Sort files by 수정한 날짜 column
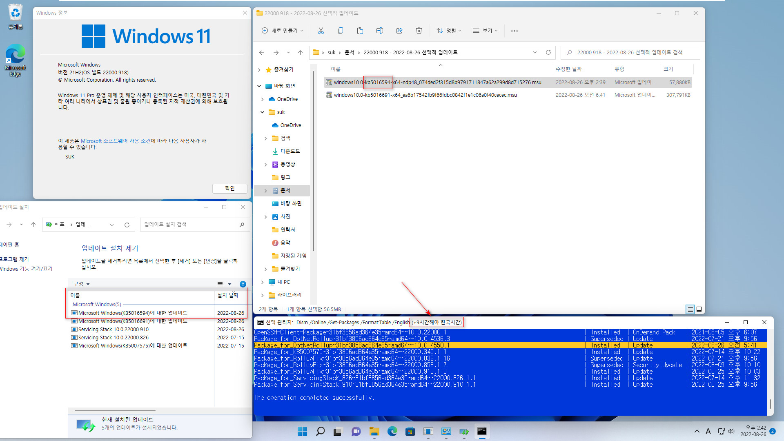The height and width of the screenshot is (441, 784). tap(583, 69)
